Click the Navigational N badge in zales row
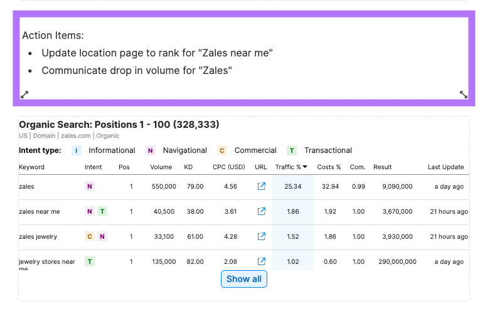This screenshot has width=485, height=314. [90, 186]
